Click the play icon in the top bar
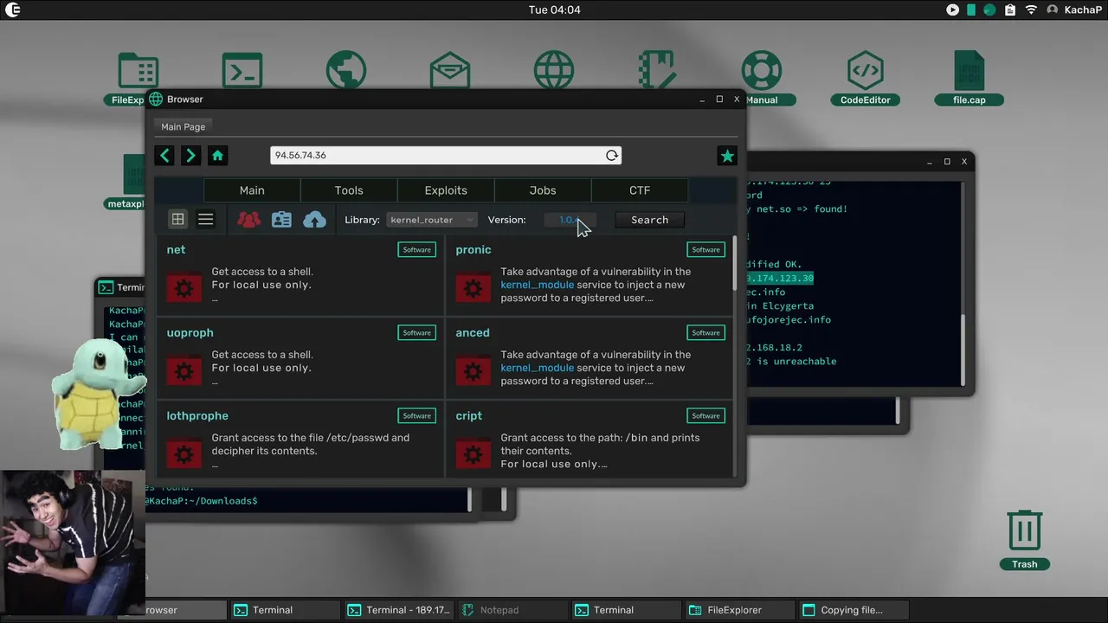 (952, 10)
